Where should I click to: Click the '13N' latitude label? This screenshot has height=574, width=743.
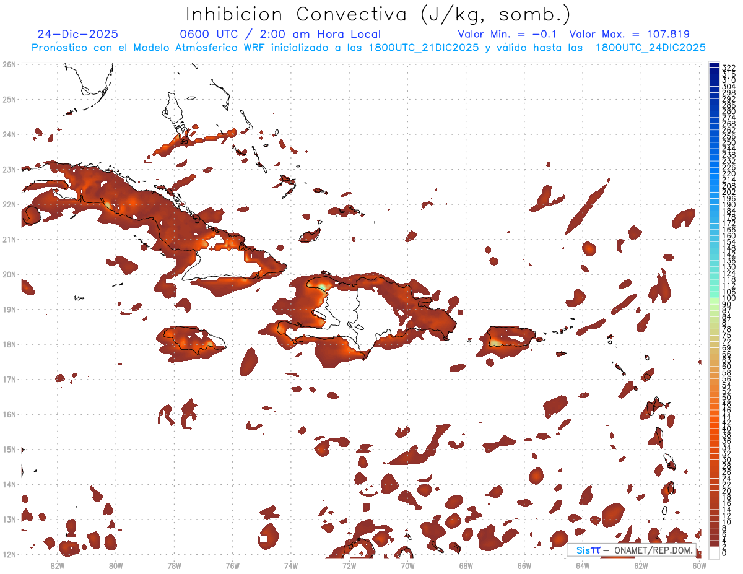9,519
